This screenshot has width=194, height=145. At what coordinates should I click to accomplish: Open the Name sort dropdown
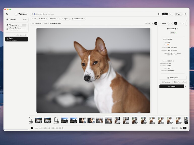pos(164,23)
